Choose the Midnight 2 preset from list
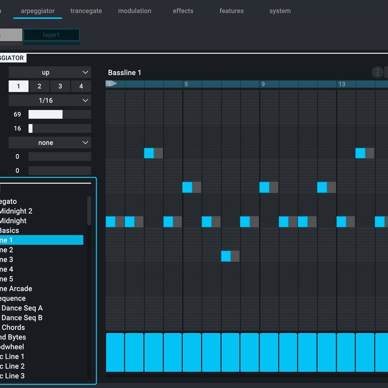 pos(16,211)
